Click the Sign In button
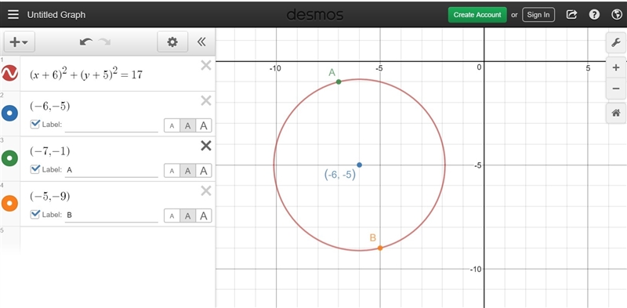This screenshot has width=627, height=308. point(538,15)
